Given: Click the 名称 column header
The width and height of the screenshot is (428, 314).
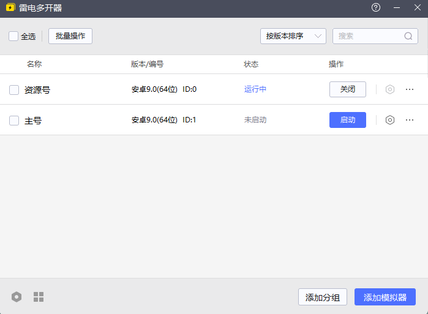Looking at the screenshot, I should click(x=34, y=64).
